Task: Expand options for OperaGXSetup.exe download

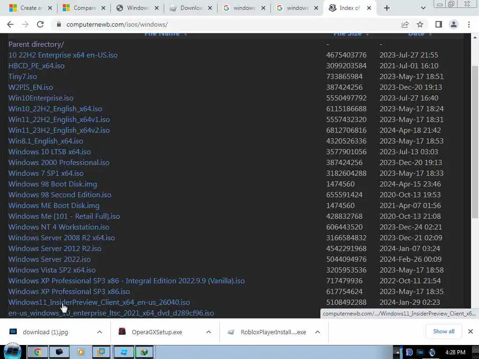Action: (209, 332)
